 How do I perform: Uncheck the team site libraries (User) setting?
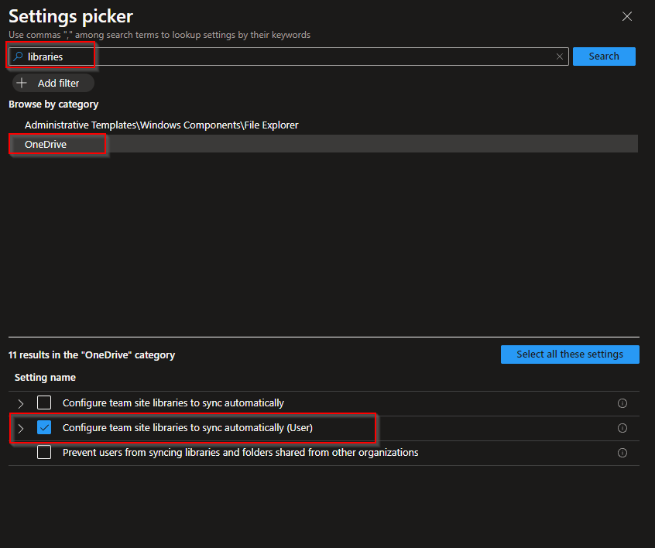point(44,427)
